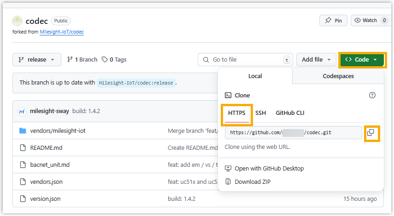
Task: Click the README.md file icon
Action: [23, 148]
